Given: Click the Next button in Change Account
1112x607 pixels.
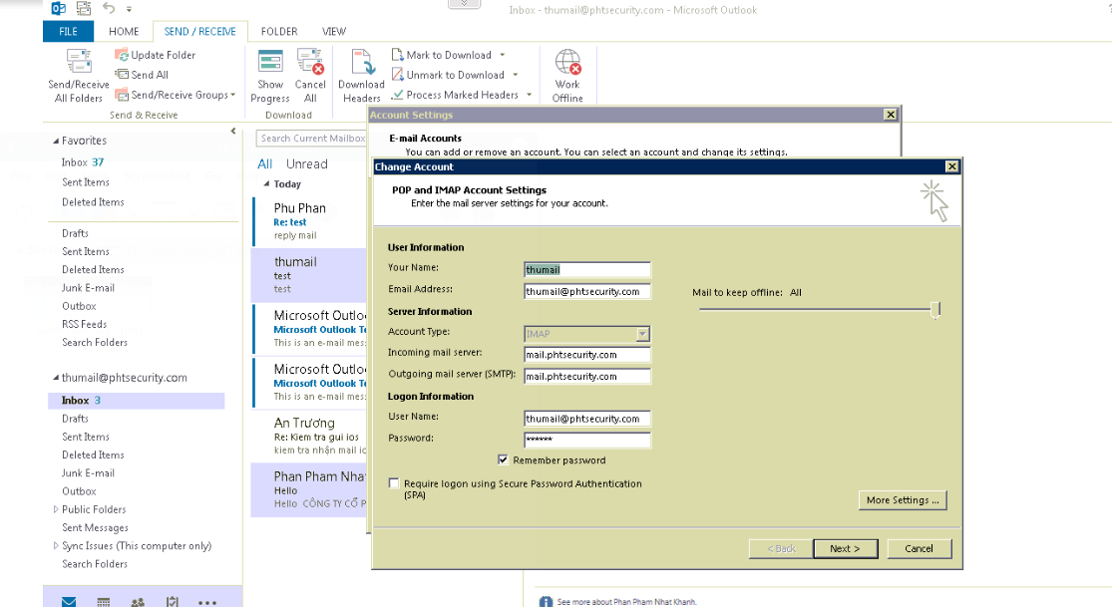Looking at the screenshot, I should pyautogui.click(x=846, y=549).
